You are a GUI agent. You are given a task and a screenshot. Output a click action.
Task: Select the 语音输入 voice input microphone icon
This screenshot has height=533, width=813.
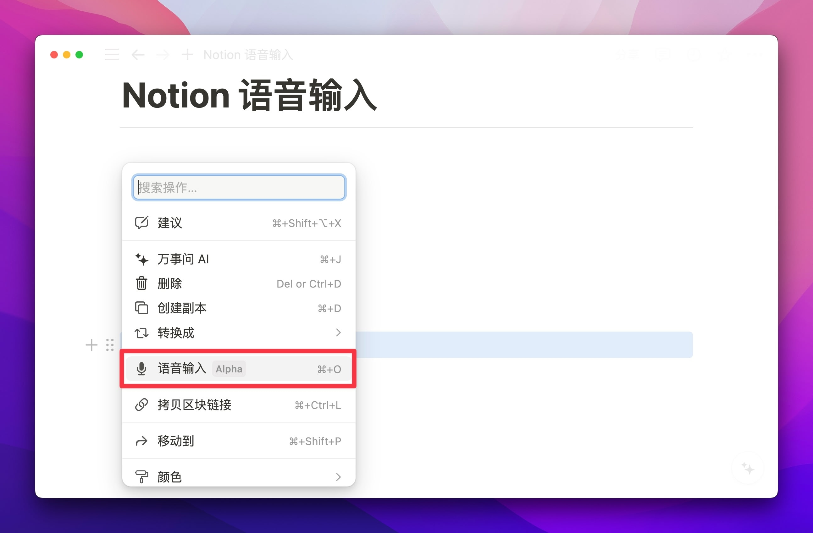[x=141, y=369]
